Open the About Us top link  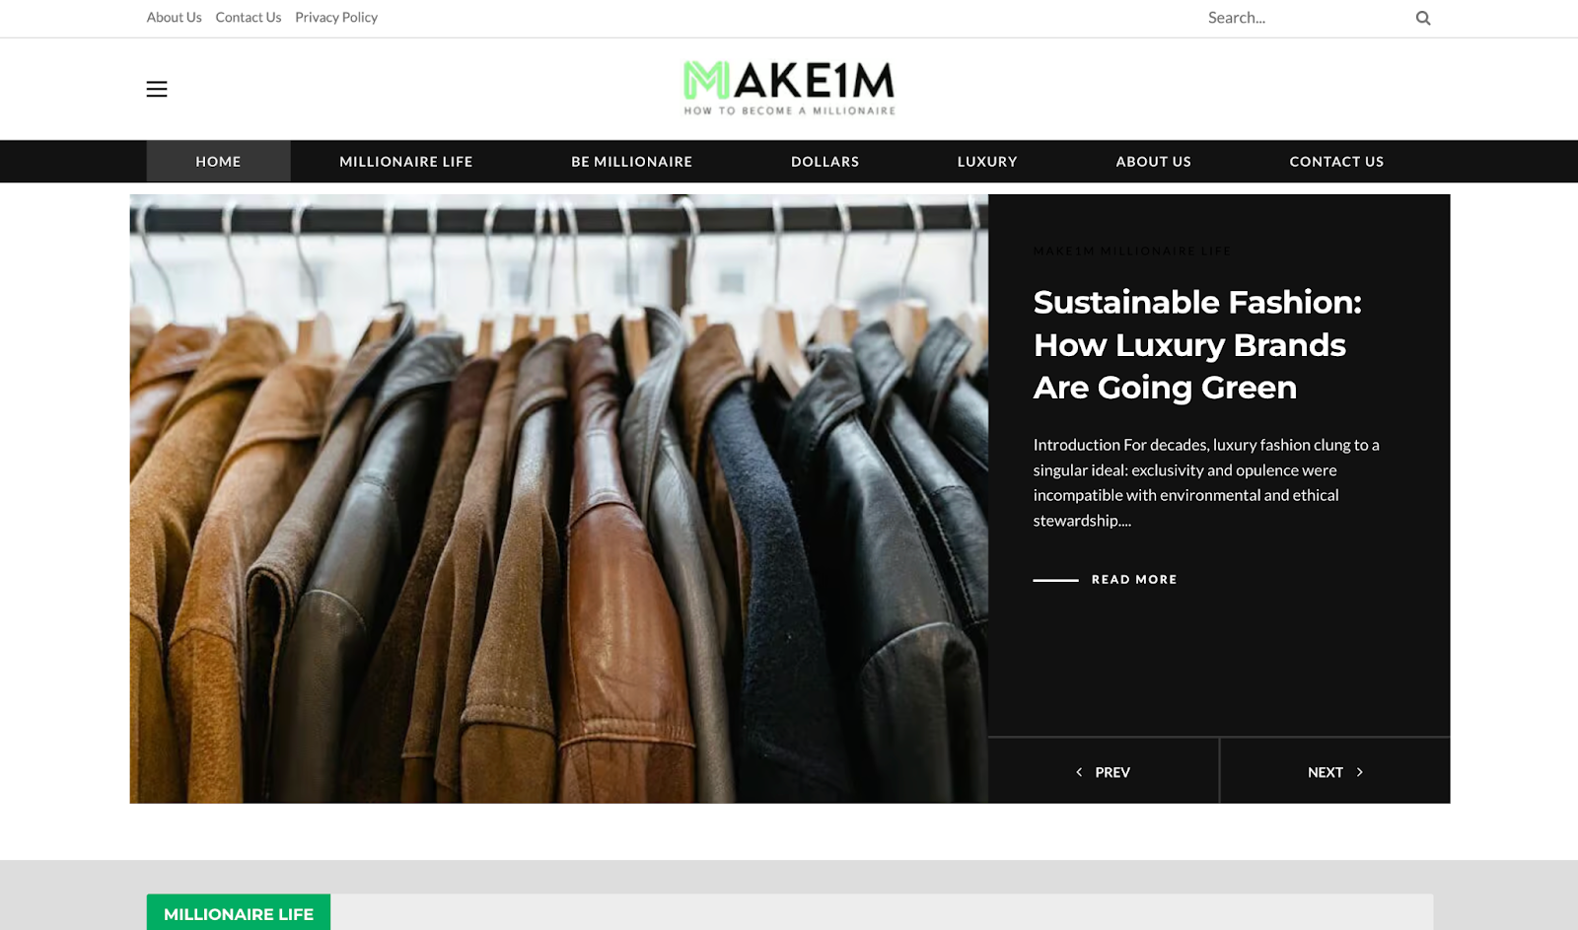click(175, 18)
